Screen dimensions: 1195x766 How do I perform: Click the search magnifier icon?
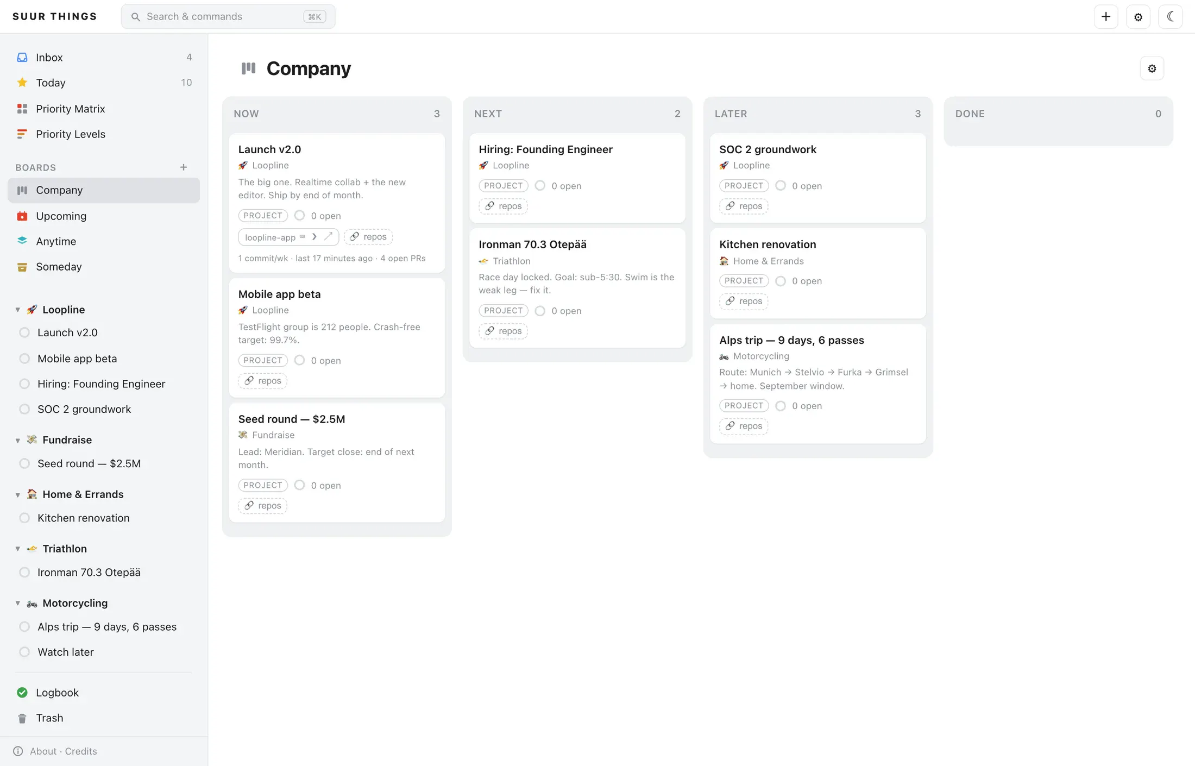click(136, 17)
